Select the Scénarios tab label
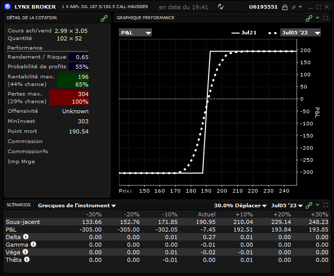This screenshot has height=276, width=334. [19, 205]
